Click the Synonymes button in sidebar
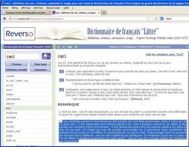This screenshot has width=189, height=147. click(40, 70)
